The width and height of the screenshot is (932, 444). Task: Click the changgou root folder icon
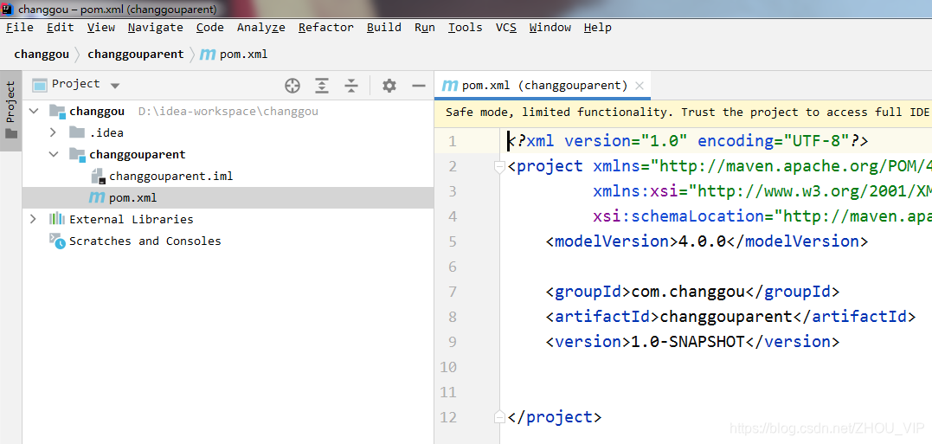[x=57, y=111]
